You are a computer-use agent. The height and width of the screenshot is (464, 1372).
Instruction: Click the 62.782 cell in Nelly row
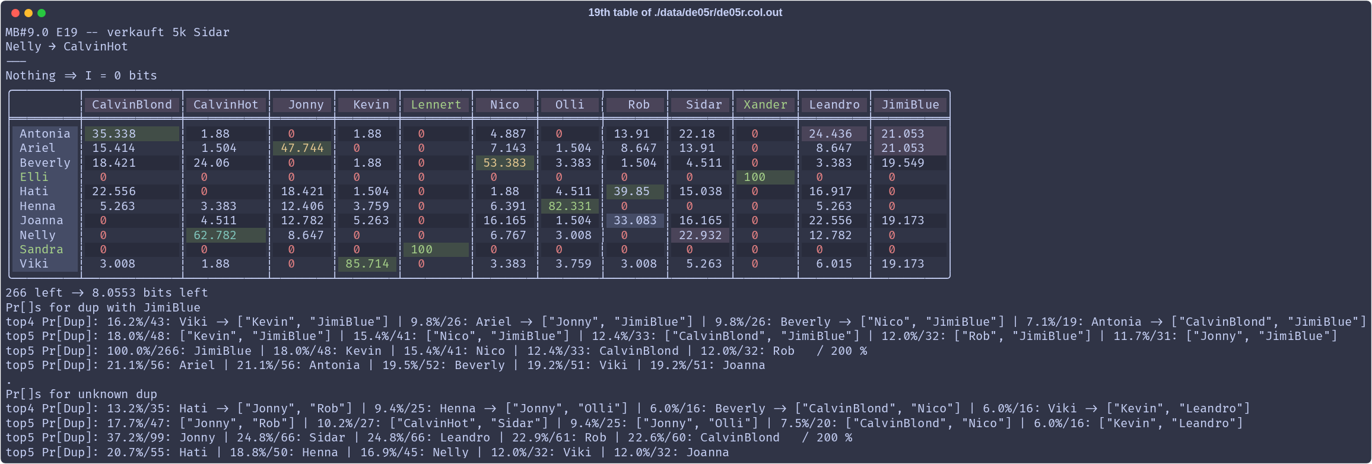tap(215, 236)
